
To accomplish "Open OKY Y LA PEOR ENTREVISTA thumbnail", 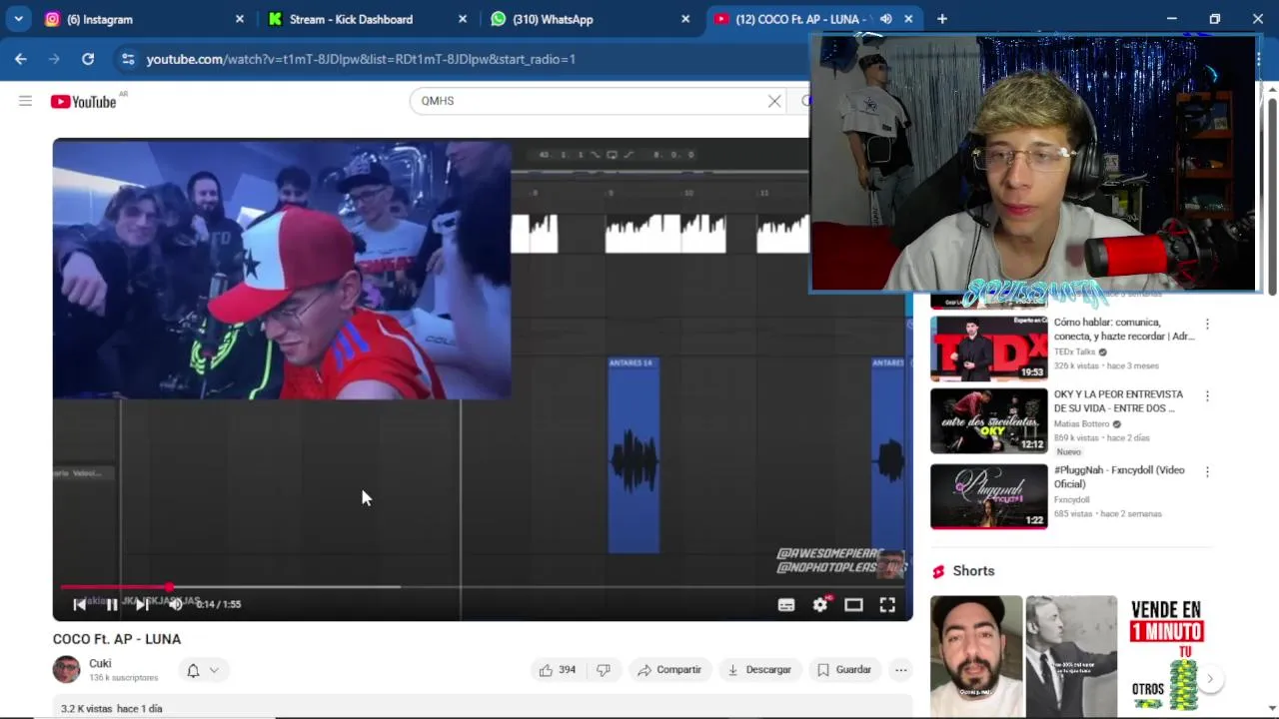I will tap(989, 420).
